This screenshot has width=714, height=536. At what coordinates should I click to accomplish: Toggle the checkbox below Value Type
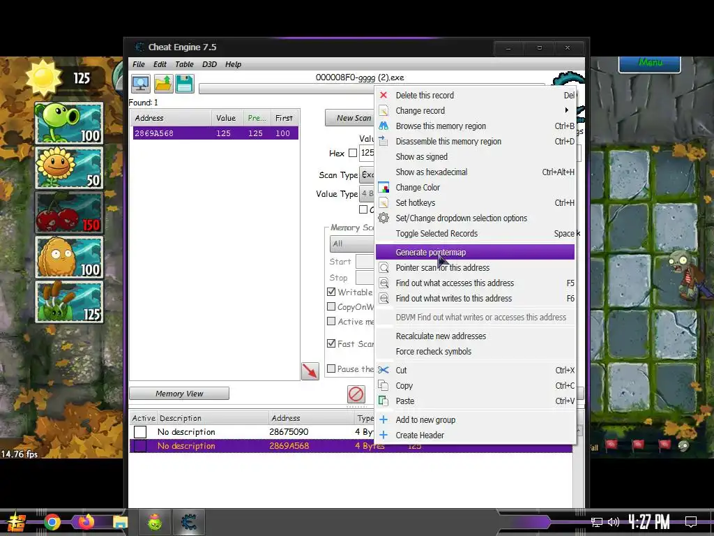click(363, 209)
